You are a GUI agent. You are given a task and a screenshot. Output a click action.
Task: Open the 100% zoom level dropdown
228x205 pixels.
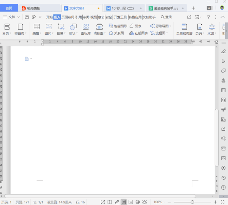(159, 202)
